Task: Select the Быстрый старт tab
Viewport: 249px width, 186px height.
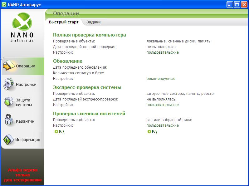Action: (x=64, y=22)
